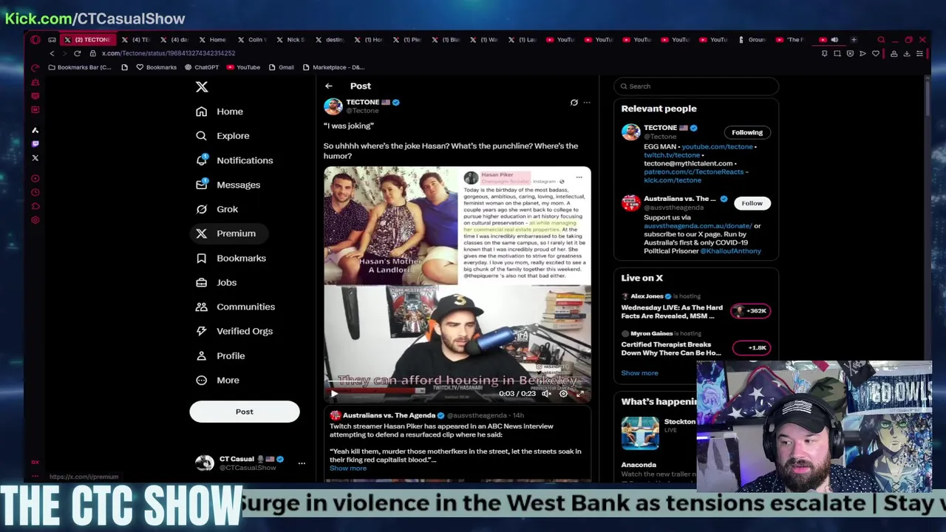This screenshot has height=532, width=946.
Task: Open Twitch icon in Opera sidebar
Action: pos(35,144)
